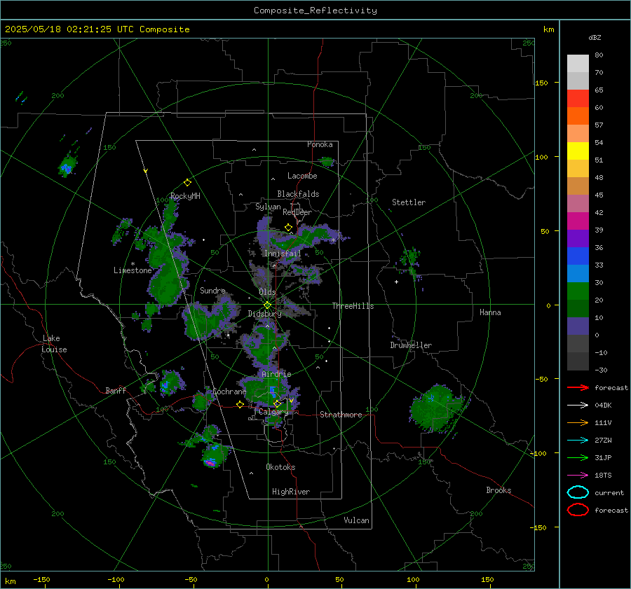631x589 pixels.
Task: Click the Ponoka city label
Action: coord(320,144)
